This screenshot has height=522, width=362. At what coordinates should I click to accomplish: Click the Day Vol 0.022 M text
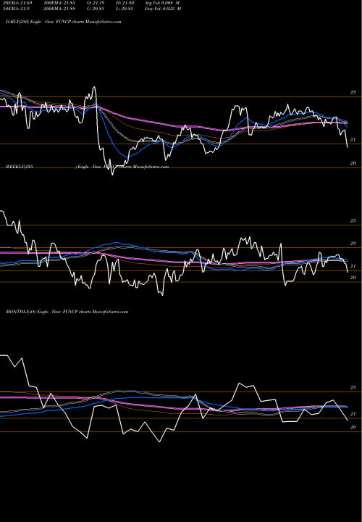click(x=163, y=9)
